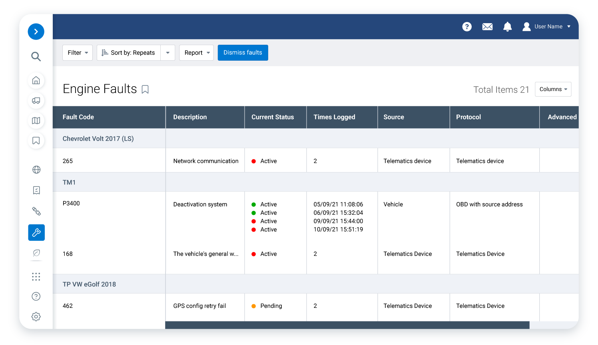Click the help question mark icon in the header
Screen dimensions: 598x345
[467, 27]
